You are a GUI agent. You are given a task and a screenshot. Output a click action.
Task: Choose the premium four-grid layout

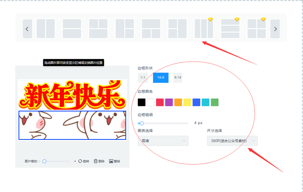[257, 28]
